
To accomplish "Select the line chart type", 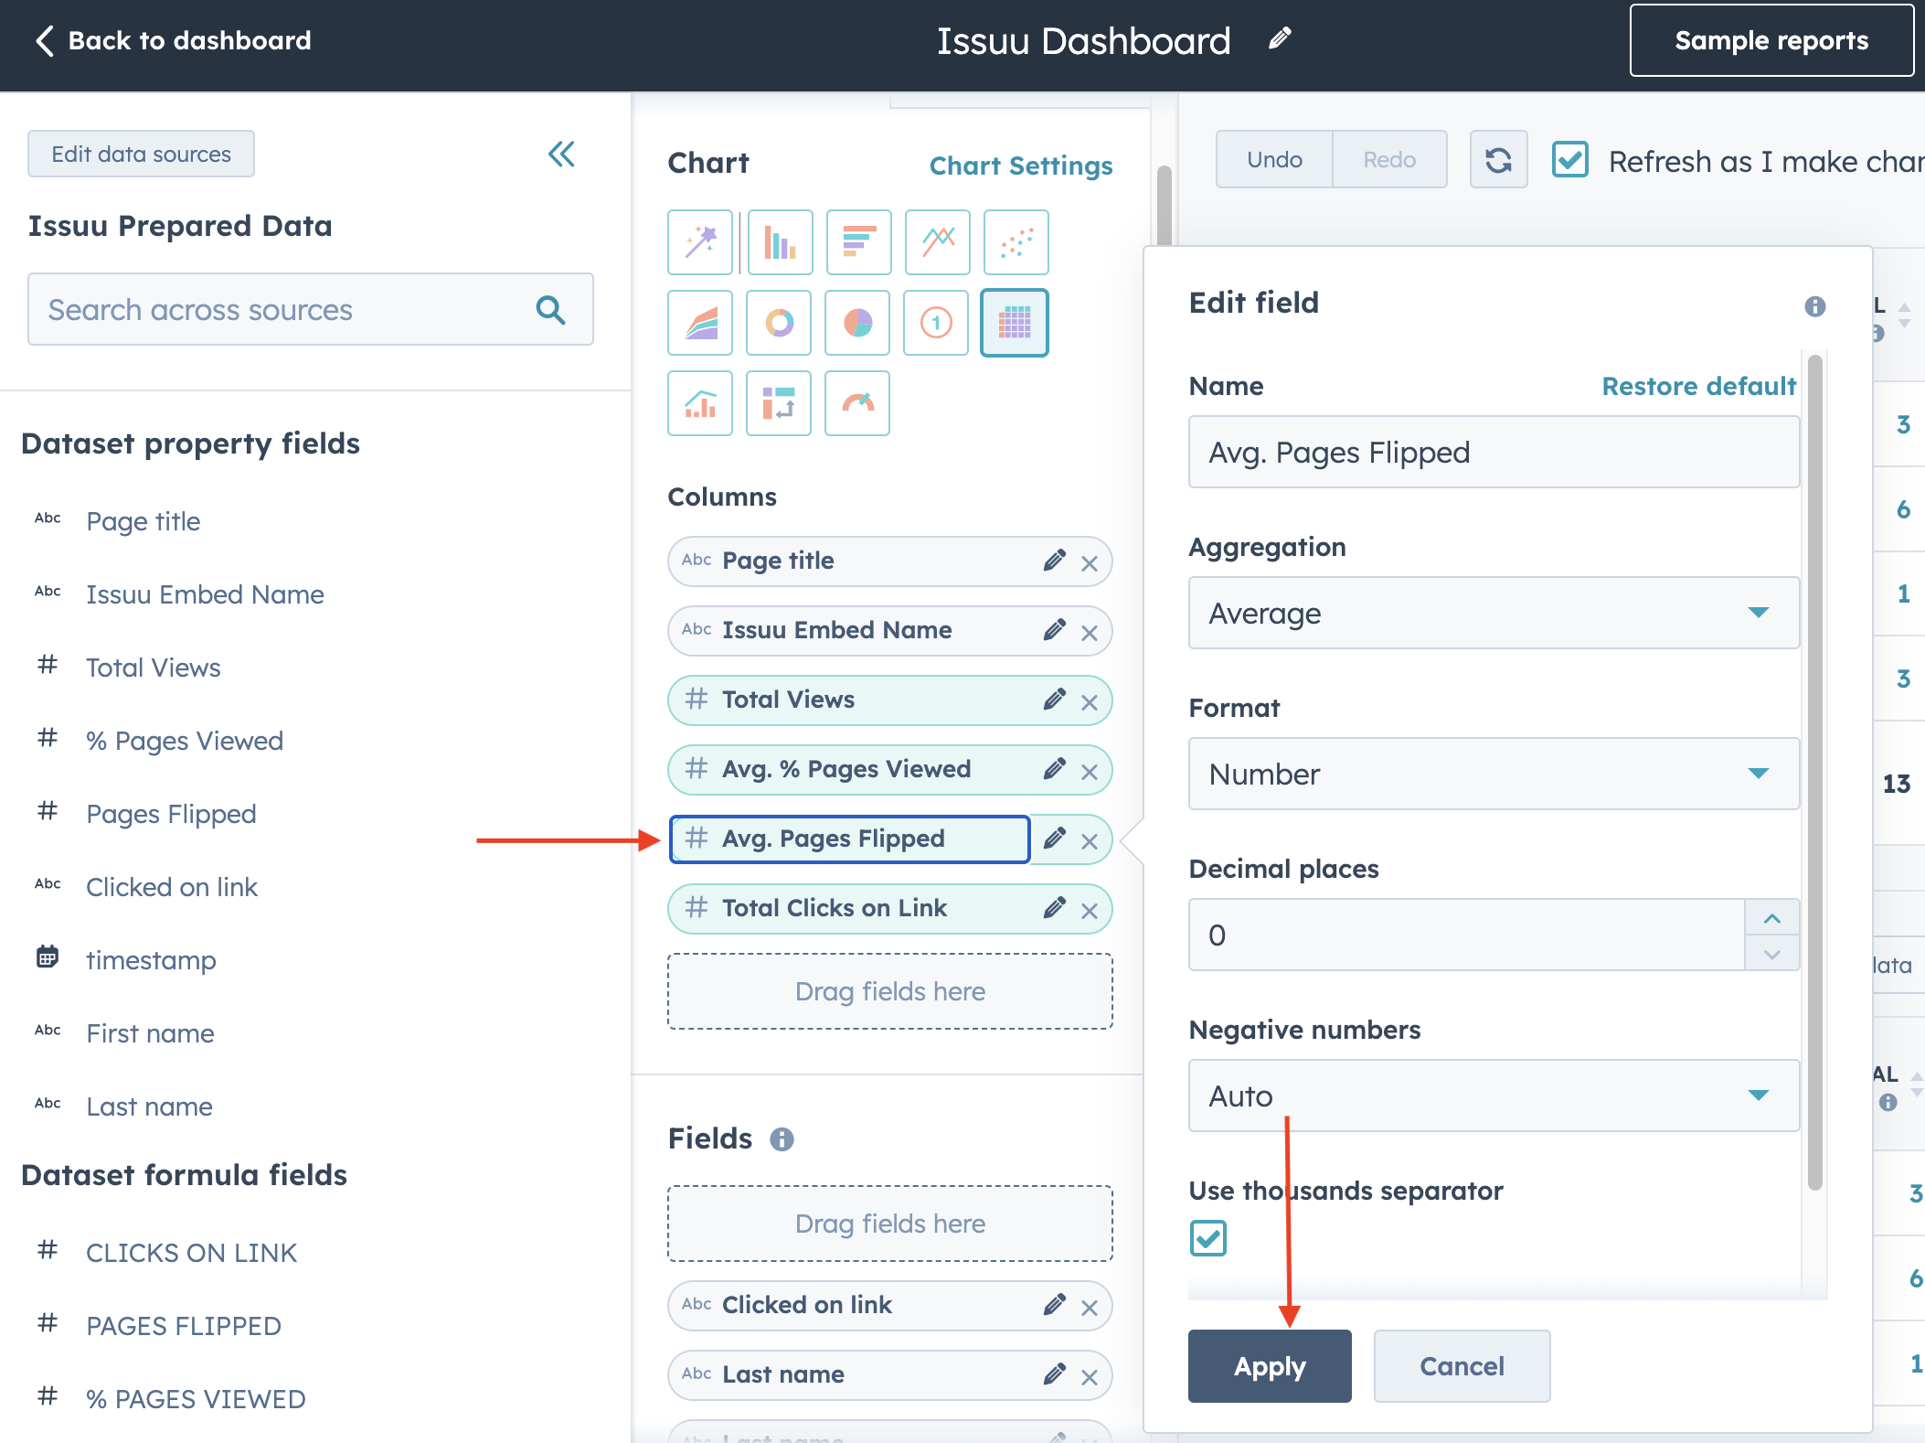I will tap(937, 242).
